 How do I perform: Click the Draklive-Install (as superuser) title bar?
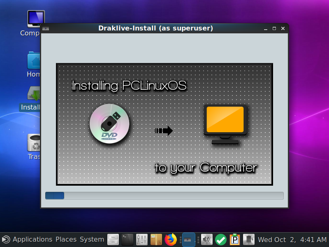point(156,28)
